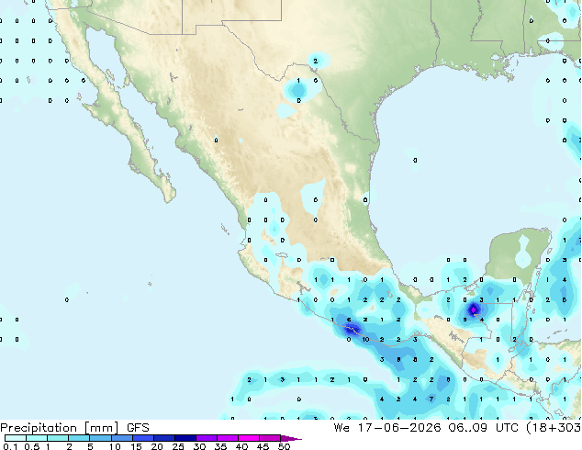Click the over-50 mm legend arrow tip
The width and height of the screenshot is (582, 450).
[x=291, y=439]
